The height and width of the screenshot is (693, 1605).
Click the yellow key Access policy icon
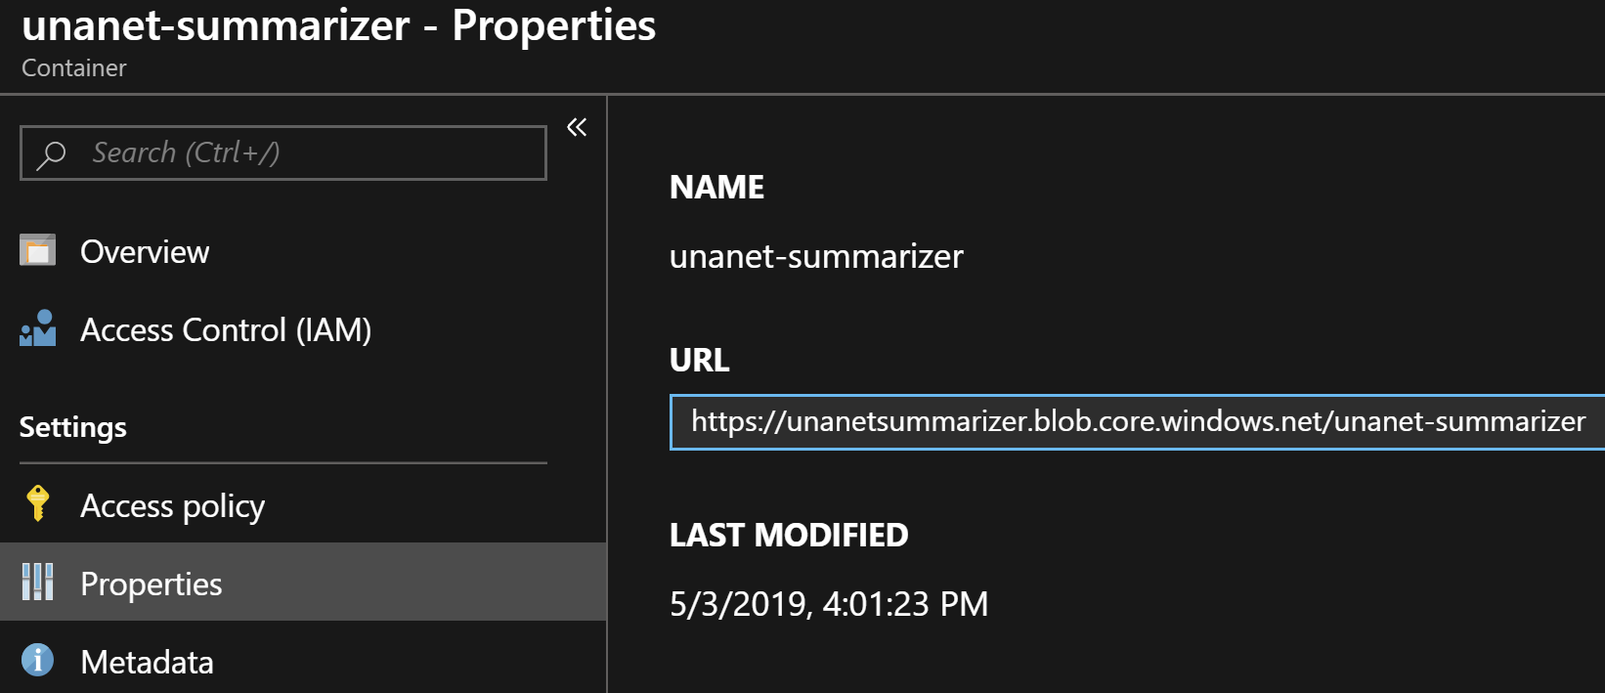(36, 505)
